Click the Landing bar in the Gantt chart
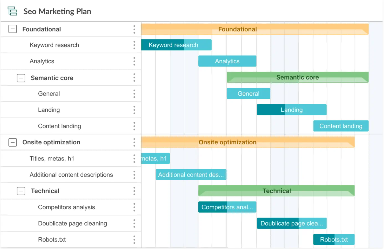 tap(292, 110)
